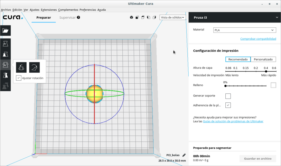
Task: Expand the Prusa i3 printer selector
Action: coord(235,17)
